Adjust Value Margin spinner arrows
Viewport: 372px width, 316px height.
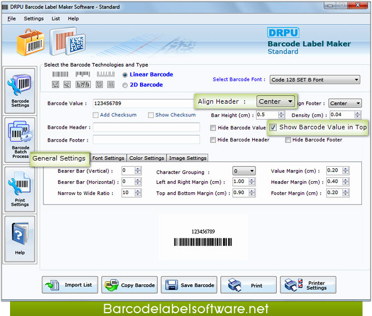coord(346,171)
